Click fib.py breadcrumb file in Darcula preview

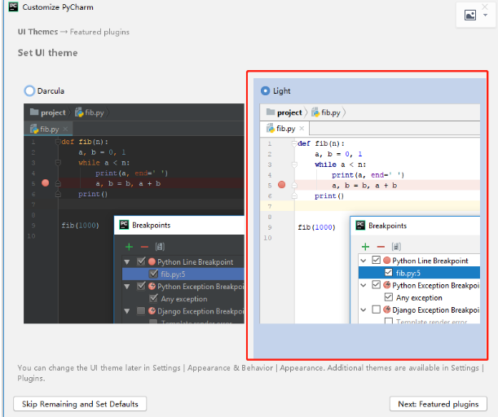coord(90,112)
